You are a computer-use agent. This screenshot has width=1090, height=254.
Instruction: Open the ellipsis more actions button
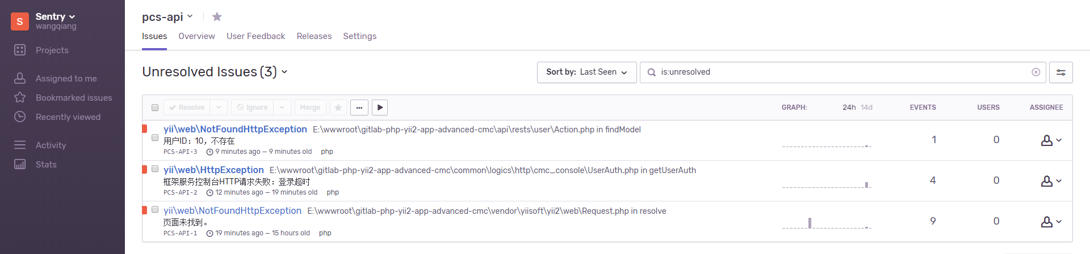359,107
